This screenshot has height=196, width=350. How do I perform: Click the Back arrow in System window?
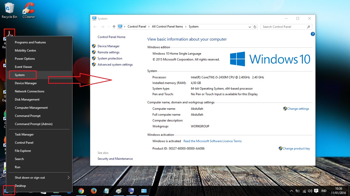pos(95,27)
